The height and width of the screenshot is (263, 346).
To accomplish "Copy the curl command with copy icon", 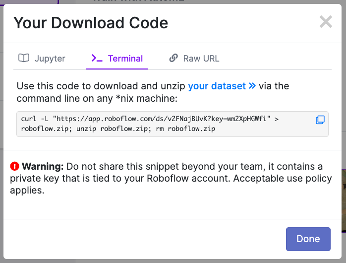I will 320,120.
